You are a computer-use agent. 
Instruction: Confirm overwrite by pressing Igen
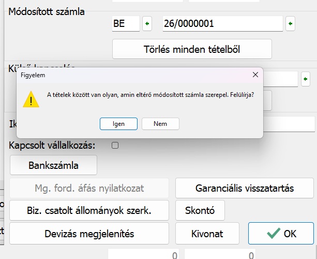click(x=118, y=124)
